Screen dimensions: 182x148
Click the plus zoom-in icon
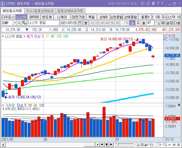[x=174, y=145]
